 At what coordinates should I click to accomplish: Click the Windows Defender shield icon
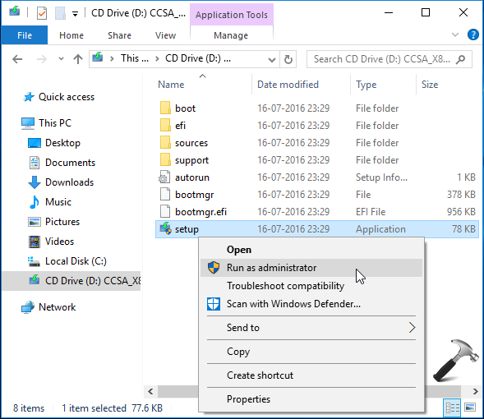pos(214,304)
